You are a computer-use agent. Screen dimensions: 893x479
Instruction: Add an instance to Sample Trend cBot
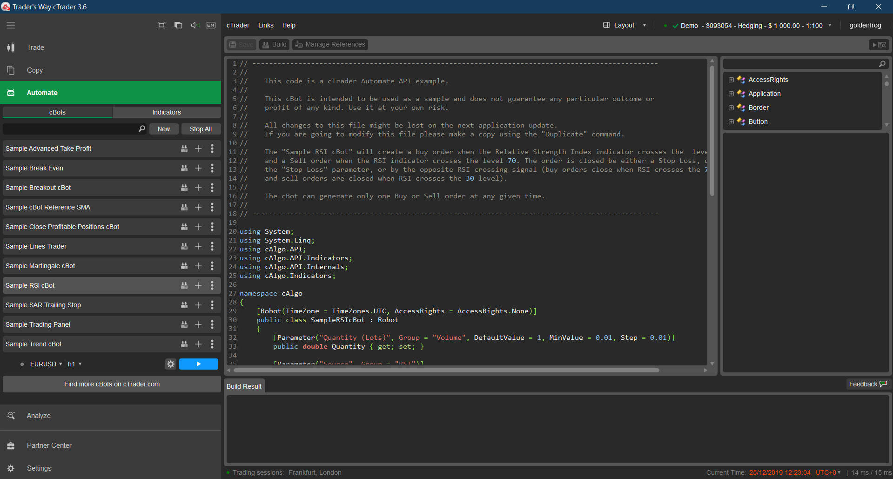(x=198, y=344)
